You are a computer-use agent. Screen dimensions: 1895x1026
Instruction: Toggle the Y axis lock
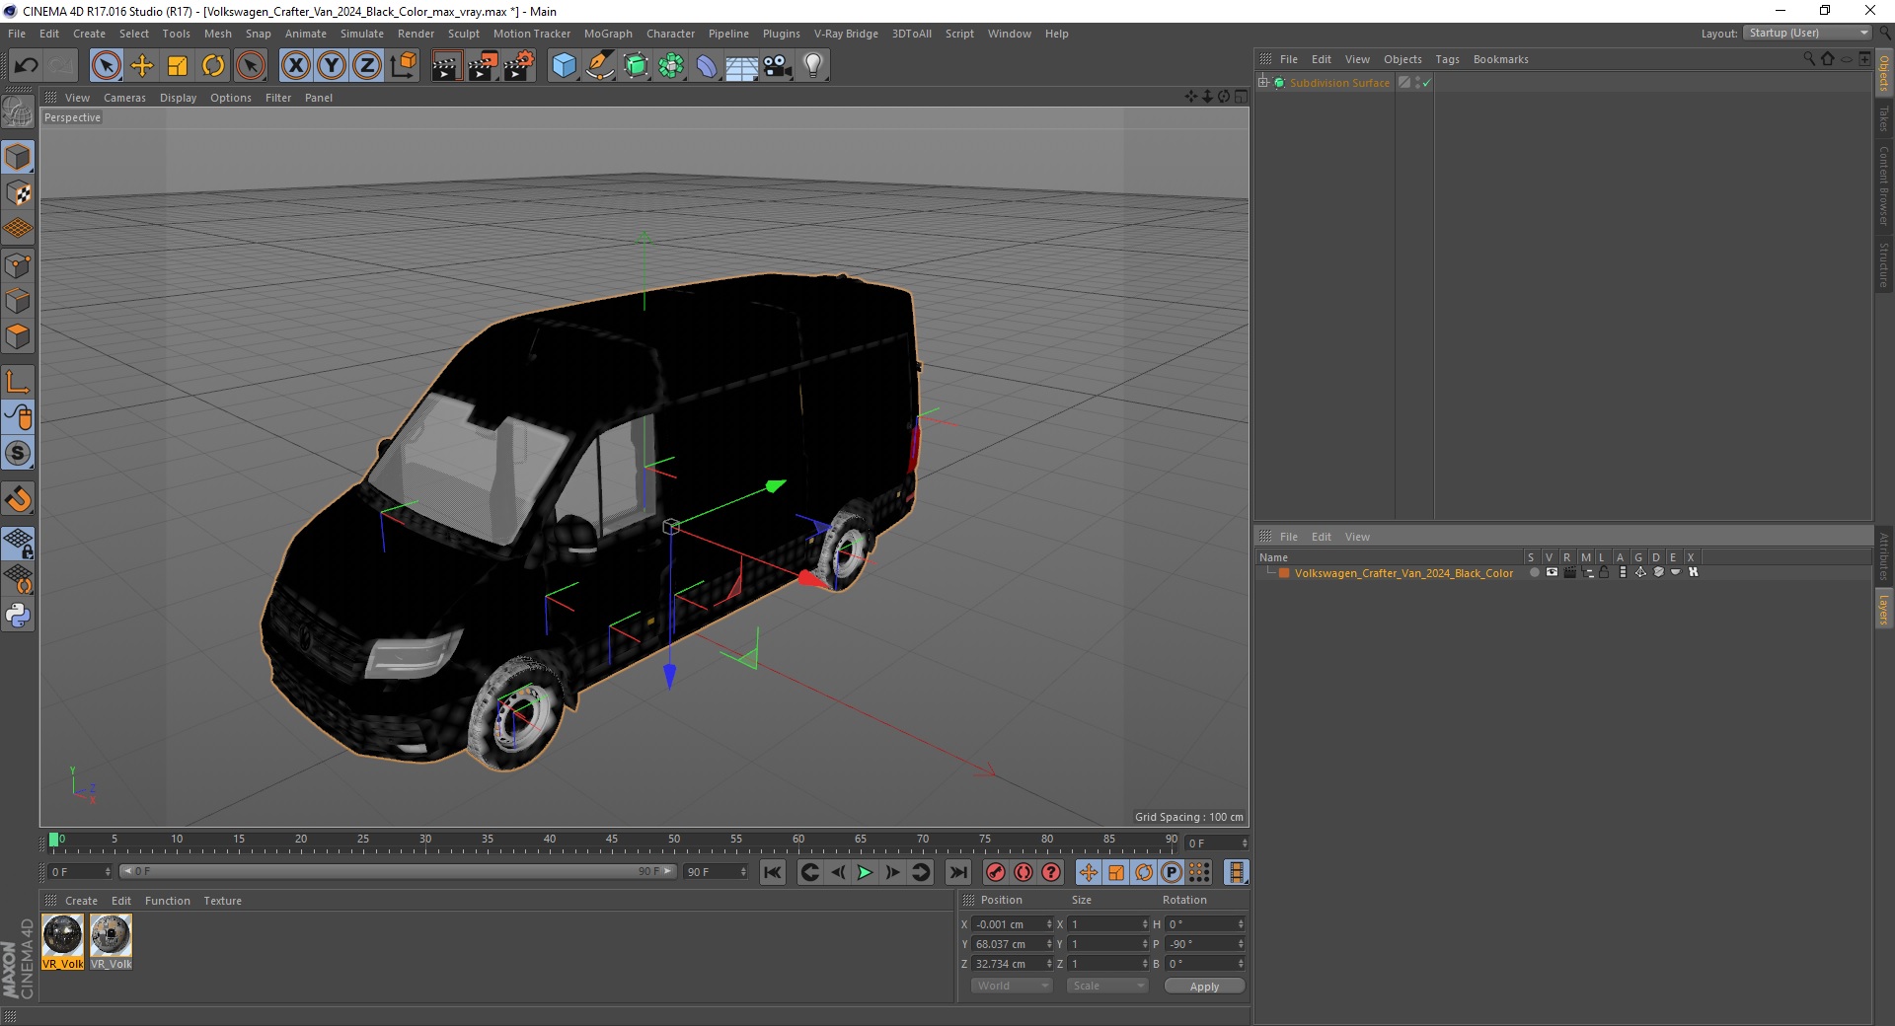[x=332, y=66]
